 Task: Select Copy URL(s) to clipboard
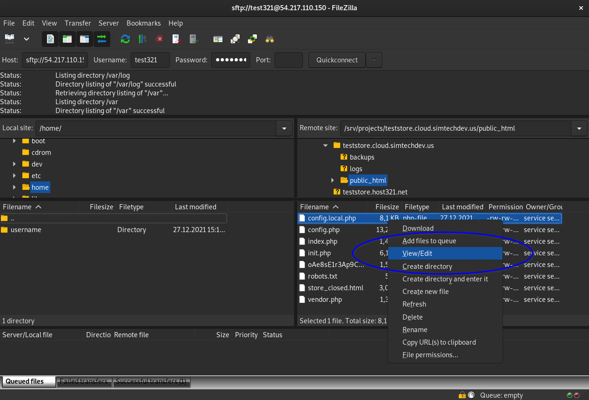445,342
